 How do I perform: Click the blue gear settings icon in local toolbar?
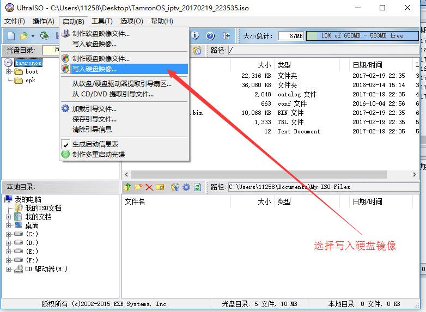click(x=186, y=187)
